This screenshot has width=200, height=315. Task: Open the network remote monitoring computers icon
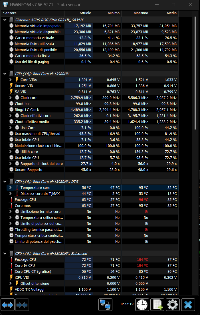tap(106, 304)
